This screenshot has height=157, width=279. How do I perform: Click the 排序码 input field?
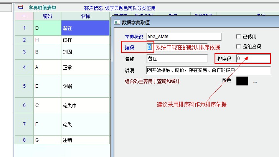[x=253, y=58]
